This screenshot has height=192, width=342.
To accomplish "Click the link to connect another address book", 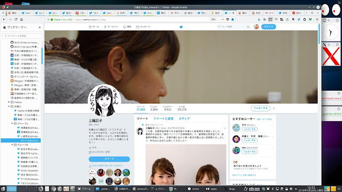I will pos(244,175).
